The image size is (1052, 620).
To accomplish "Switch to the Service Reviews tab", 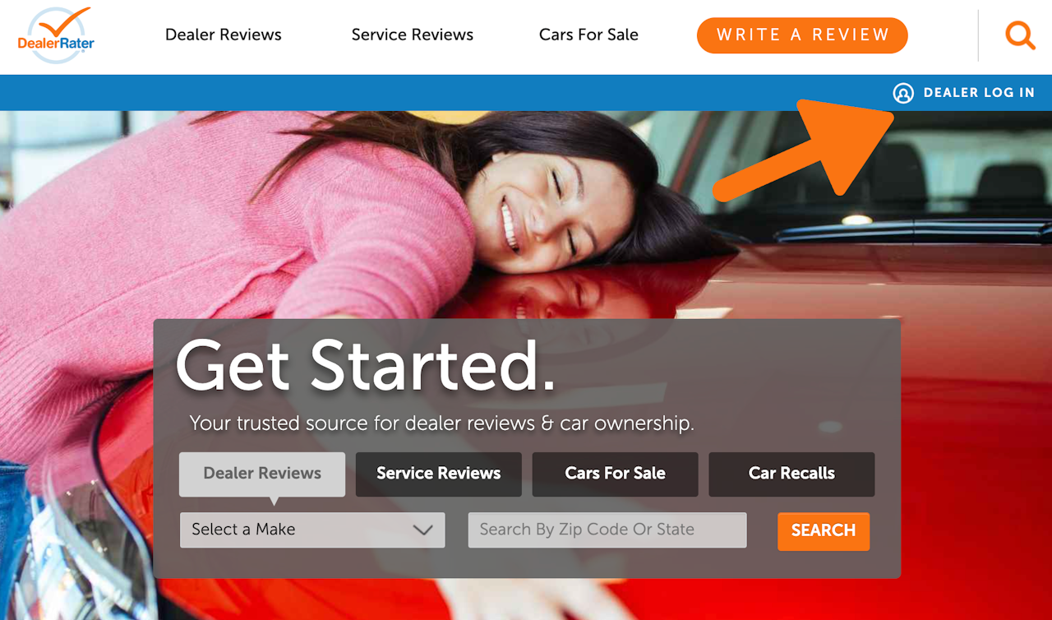I will [439, 474].
